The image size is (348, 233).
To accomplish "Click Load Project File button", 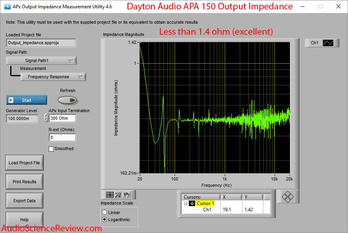I will [x=24, y=163].
